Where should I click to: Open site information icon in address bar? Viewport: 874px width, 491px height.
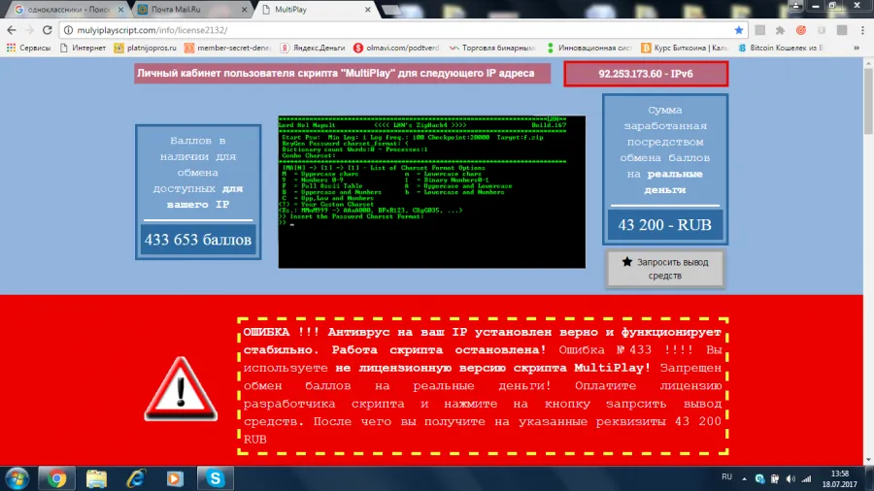point(69,30)
